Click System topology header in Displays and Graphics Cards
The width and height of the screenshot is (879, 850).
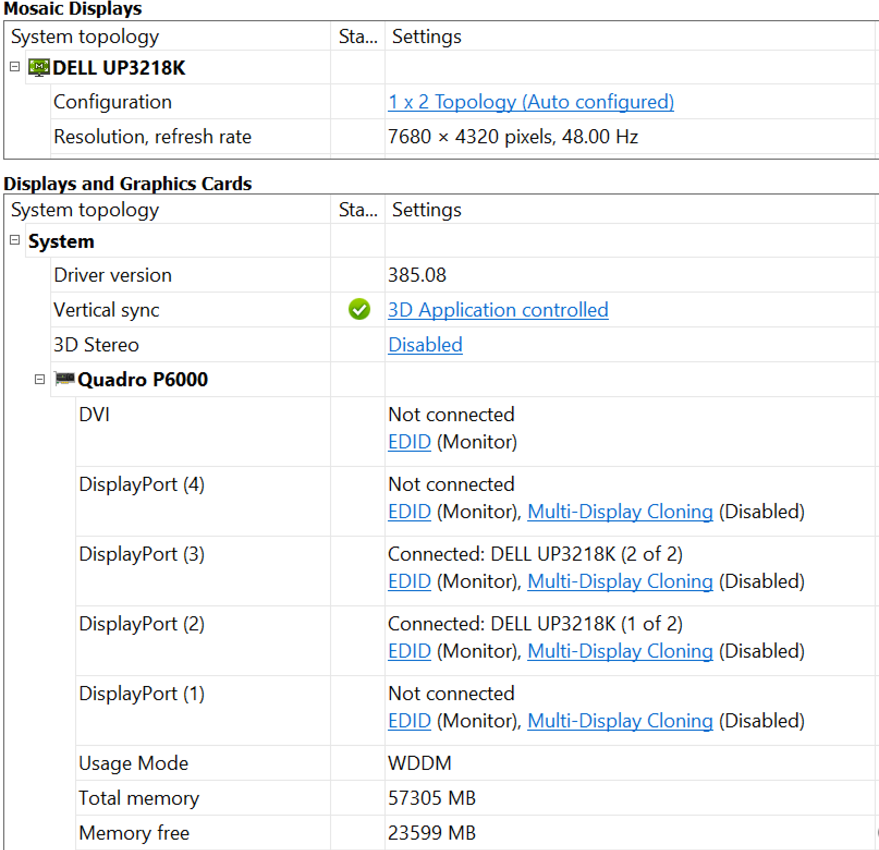tap(85, 210)
